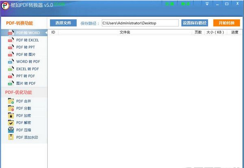Open the PDF 加密 lock icon
This screenshot has width=244, height=168.
point(11,115)
